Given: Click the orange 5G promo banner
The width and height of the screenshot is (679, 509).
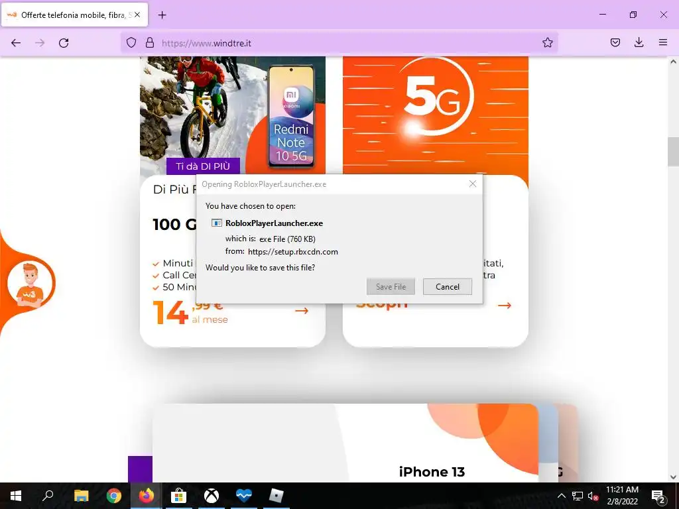Looking at the screenshot, I should click(x=435, y=115).
